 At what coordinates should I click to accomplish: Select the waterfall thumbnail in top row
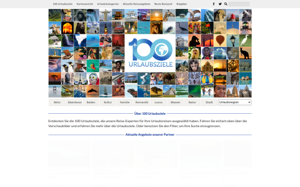pos(93,15)
